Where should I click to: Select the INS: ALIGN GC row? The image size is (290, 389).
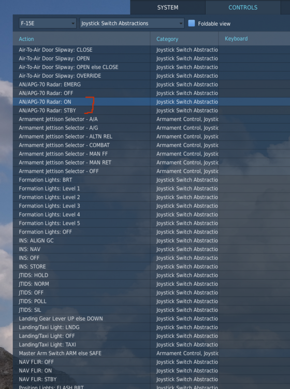(x=151, y=241)
